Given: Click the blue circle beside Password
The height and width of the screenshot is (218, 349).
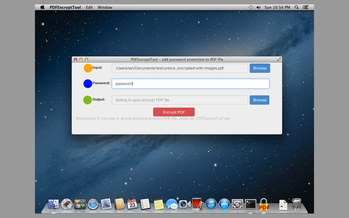Looking at the screenshot, I should (88, 84).
